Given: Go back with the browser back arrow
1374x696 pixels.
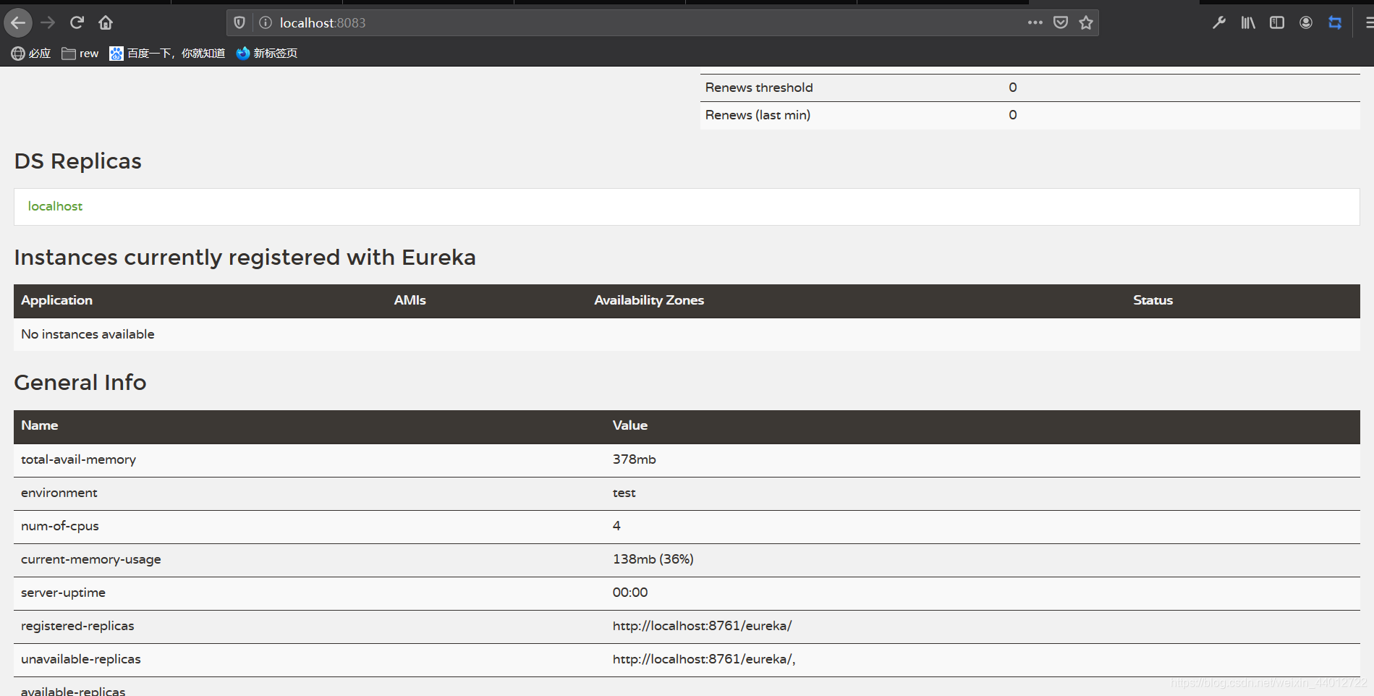Looking at the screenshot, I should [x=18, y=22].
